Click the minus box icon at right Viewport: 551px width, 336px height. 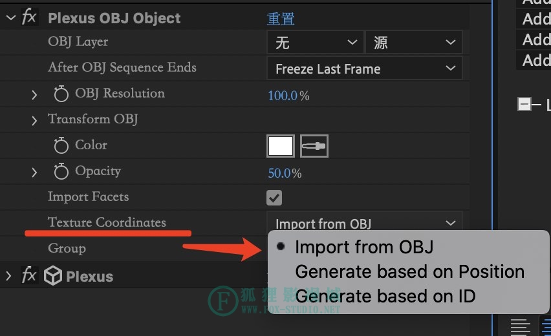pos(524,104)
